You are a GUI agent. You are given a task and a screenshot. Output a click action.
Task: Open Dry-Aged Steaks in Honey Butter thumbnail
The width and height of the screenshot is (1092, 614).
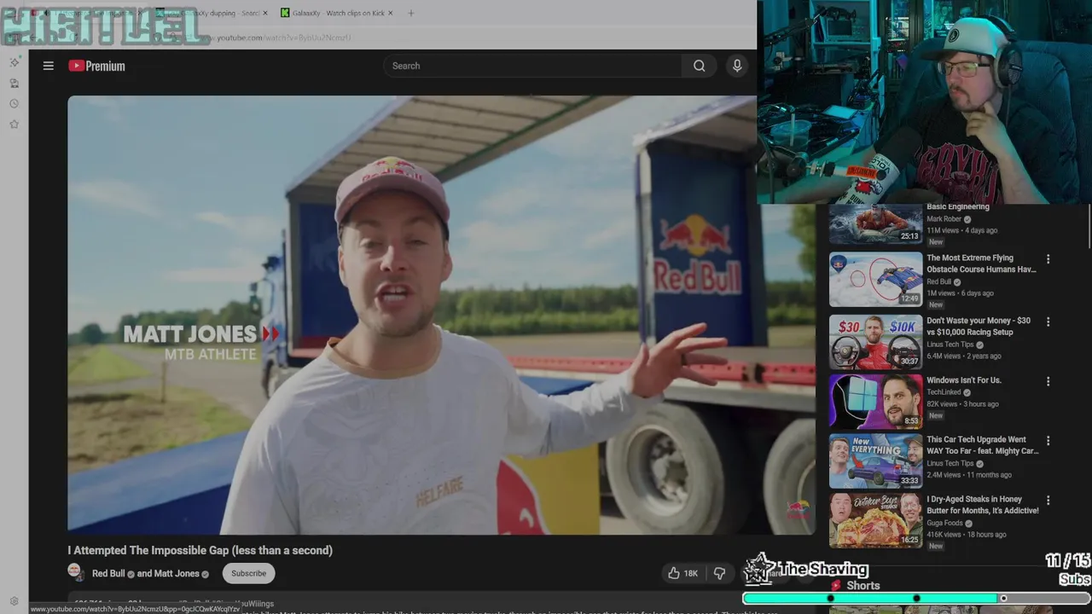pos(875,519)
